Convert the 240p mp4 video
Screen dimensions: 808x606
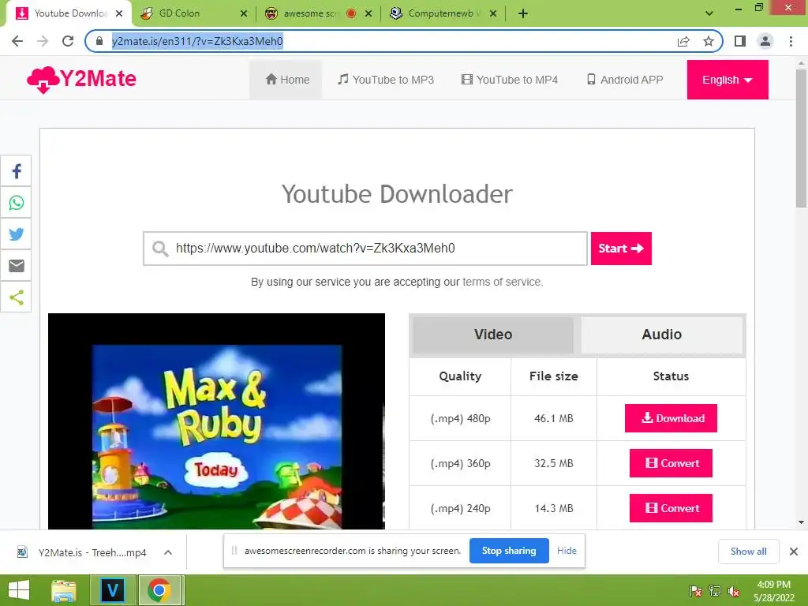[671, 508]
